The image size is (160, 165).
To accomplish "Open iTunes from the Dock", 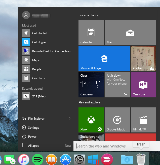I will pos(24,159).
